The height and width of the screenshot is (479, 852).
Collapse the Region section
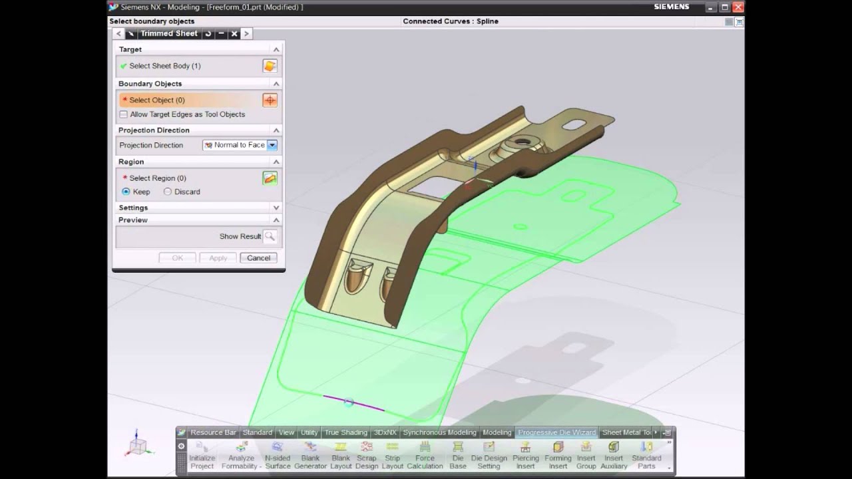pyautogui.click(x=276, y=162)
